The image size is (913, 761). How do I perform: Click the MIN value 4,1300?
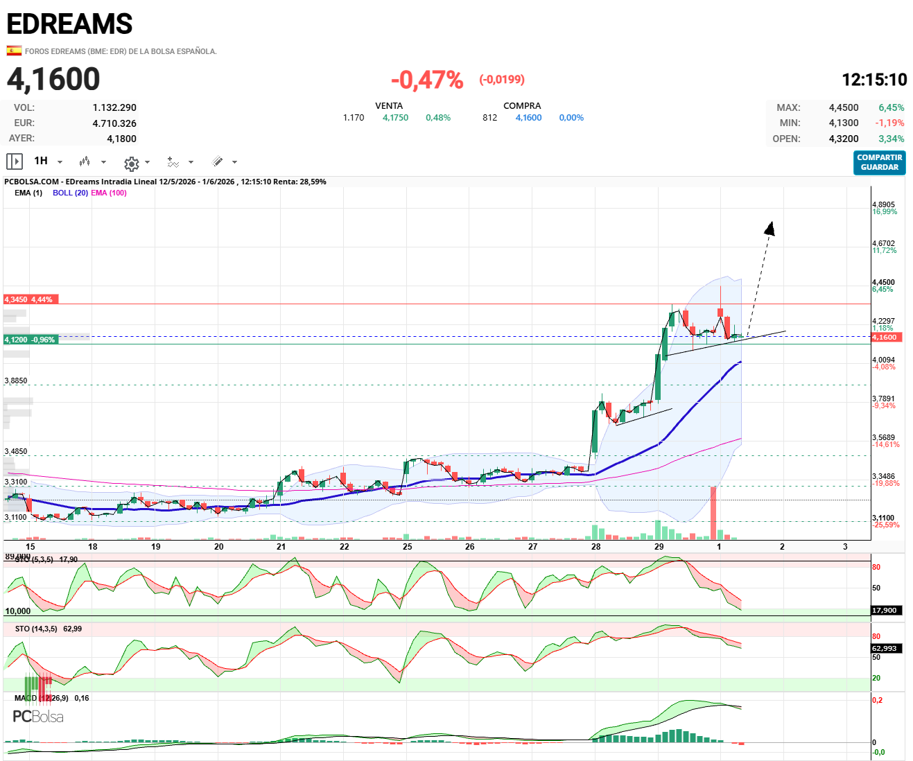point(844,123)
